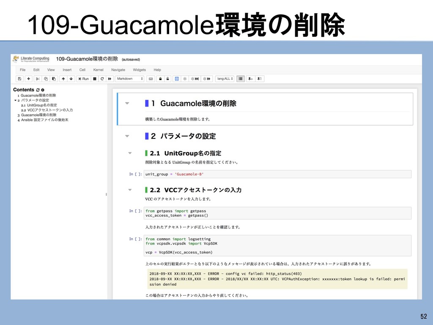This screenshot has width=433, height=325.
Task: Go to contents entry 3 Guacamole環境の削除
Action: (37, 115)
